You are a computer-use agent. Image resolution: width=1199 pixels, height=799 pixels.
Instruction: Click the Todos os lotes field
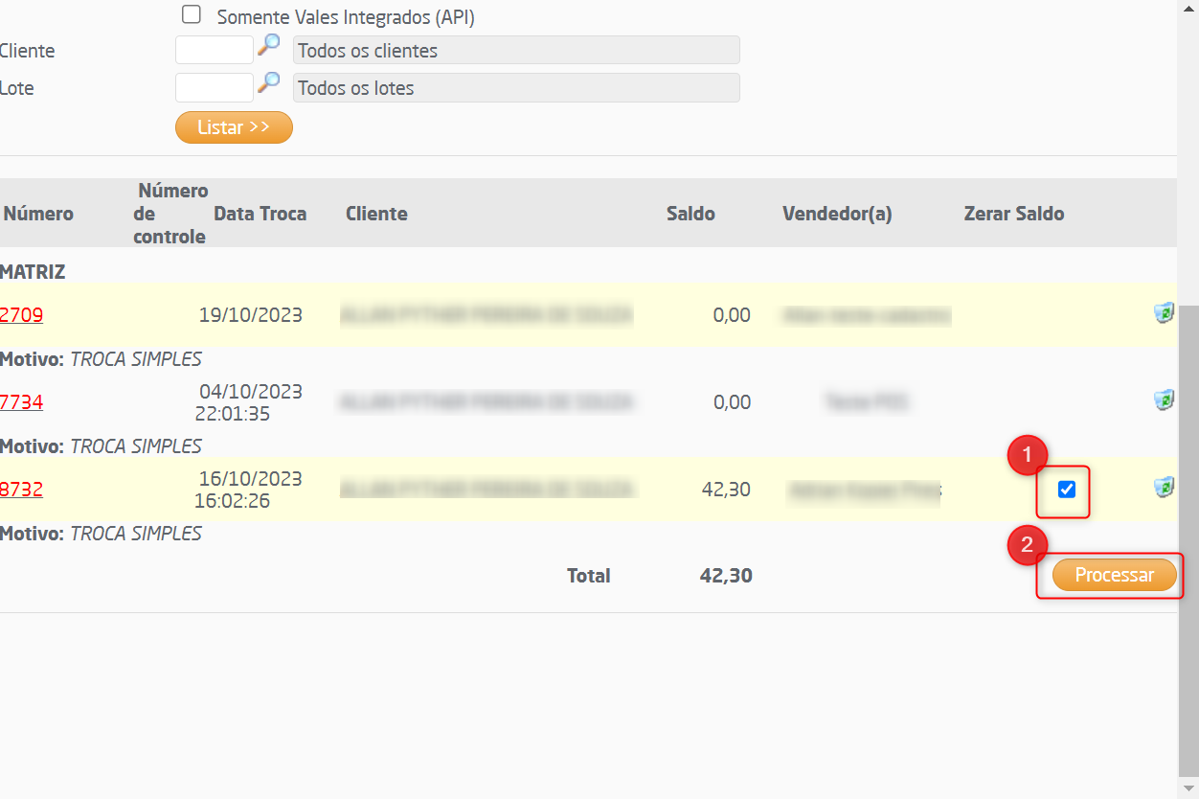[x=516, y=87]
